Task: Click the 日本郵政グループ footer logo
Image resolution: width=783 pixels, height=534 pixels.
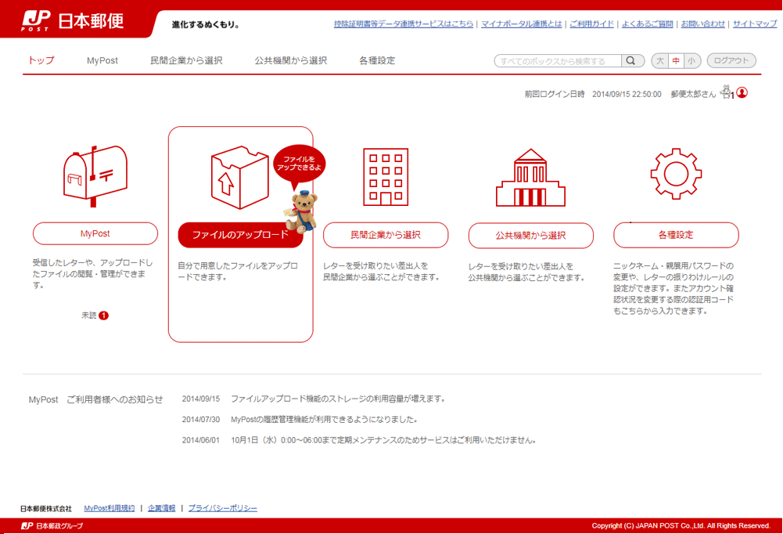Action: pyautogui.click(x=52, y=525)
